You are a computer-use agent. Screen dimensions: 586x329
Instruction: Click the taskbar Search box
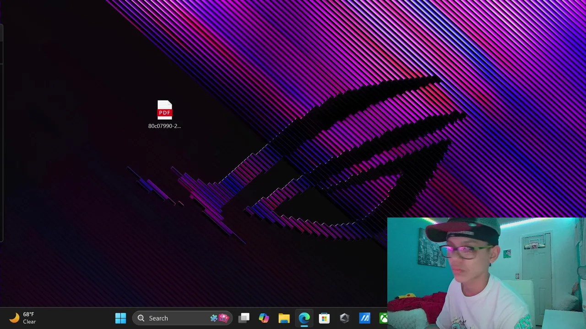pos(182,318)
